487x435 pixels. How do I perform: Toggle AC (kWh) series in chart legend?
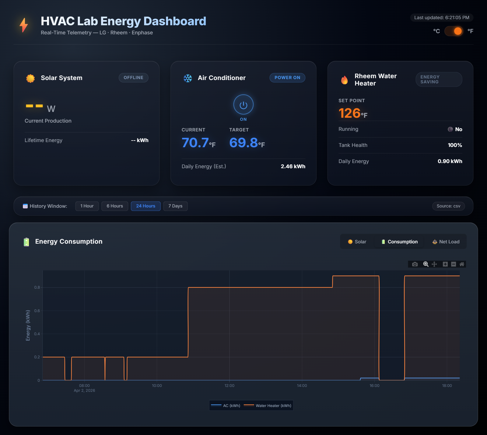[x=226, y=405]
